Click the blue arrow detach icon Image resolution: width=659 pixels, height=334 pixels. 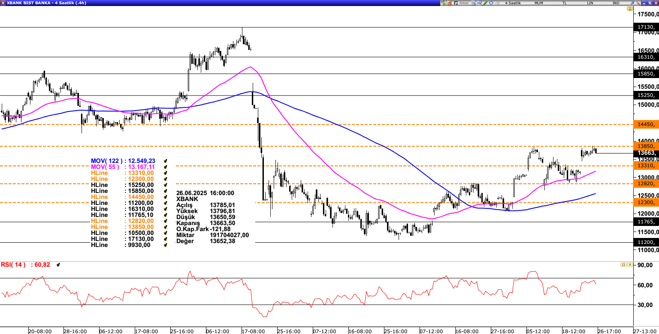(x=632, y=3)
